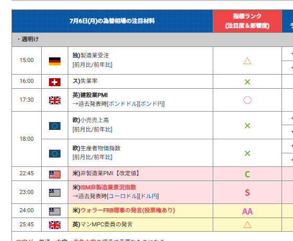Click the 米)ISM非製造業景況指数 title
The image size is (293, 241).
pos(104,187)
